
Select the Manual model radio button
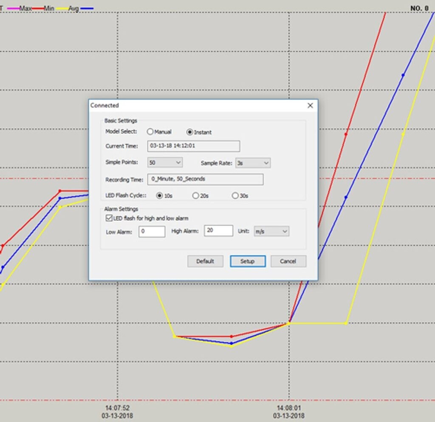150,132
